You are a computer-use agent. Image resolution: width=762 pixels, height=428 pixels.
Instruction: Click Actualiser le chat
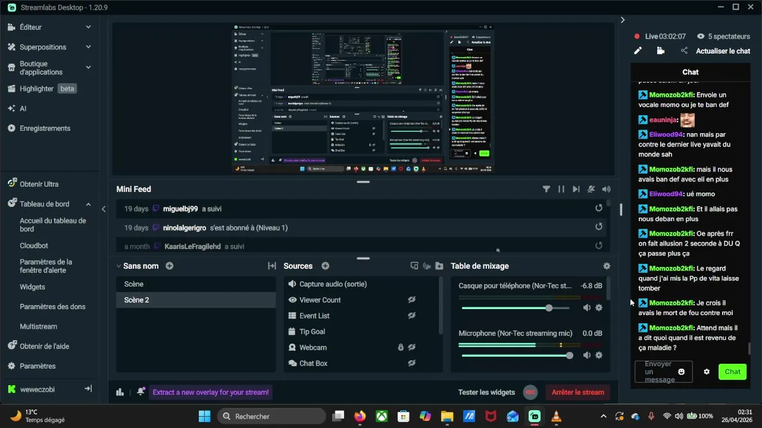pyautogui.click(x=723, y=51)
